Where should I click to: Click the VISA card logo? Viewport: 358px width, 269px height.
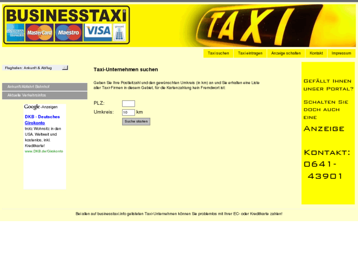(98, 33)
